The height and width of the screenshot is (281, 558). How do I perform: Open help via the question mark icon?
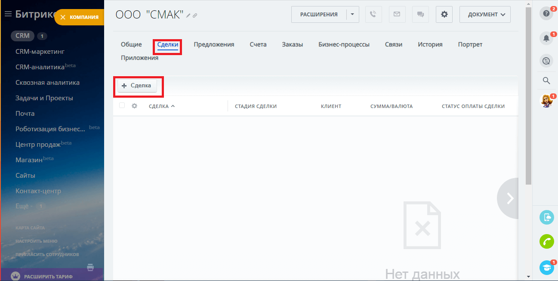(546, 13)
